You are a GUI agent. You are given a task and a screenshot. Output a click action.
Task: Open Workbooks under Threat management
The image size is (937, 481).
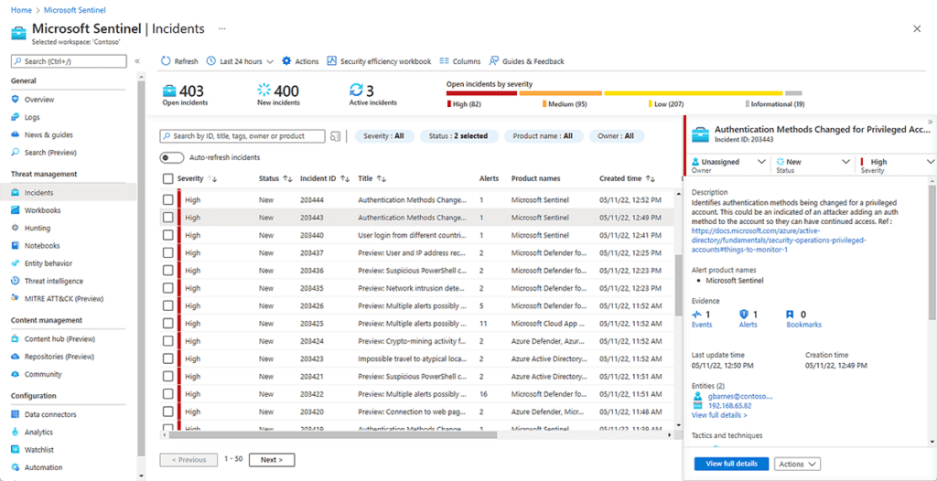[x=42, y=210]
